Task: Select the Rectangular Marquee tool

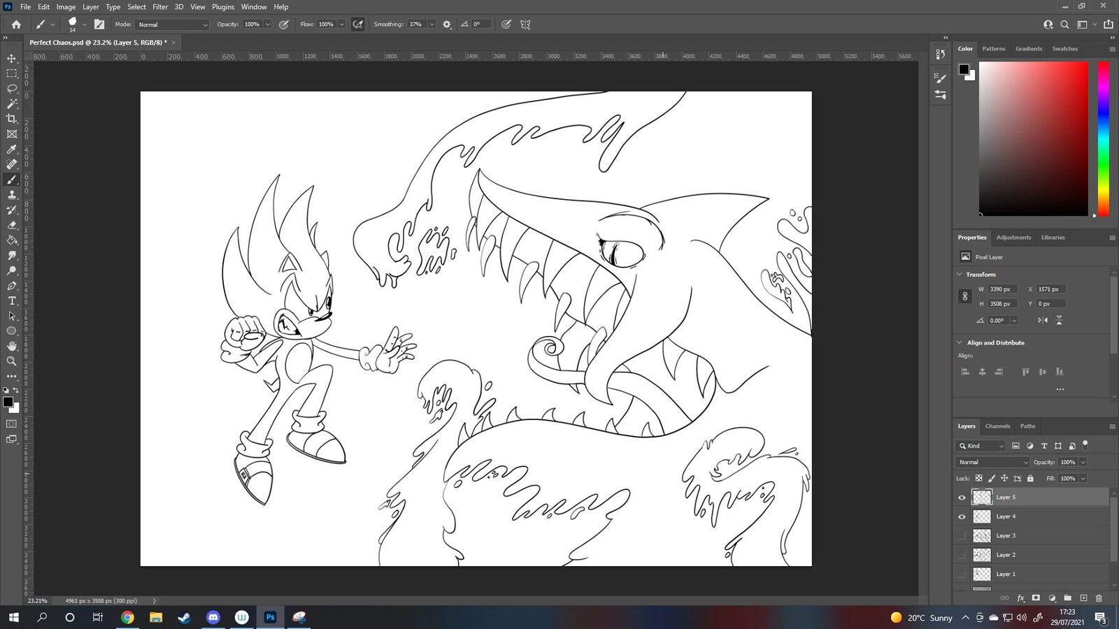Action: 12,73
